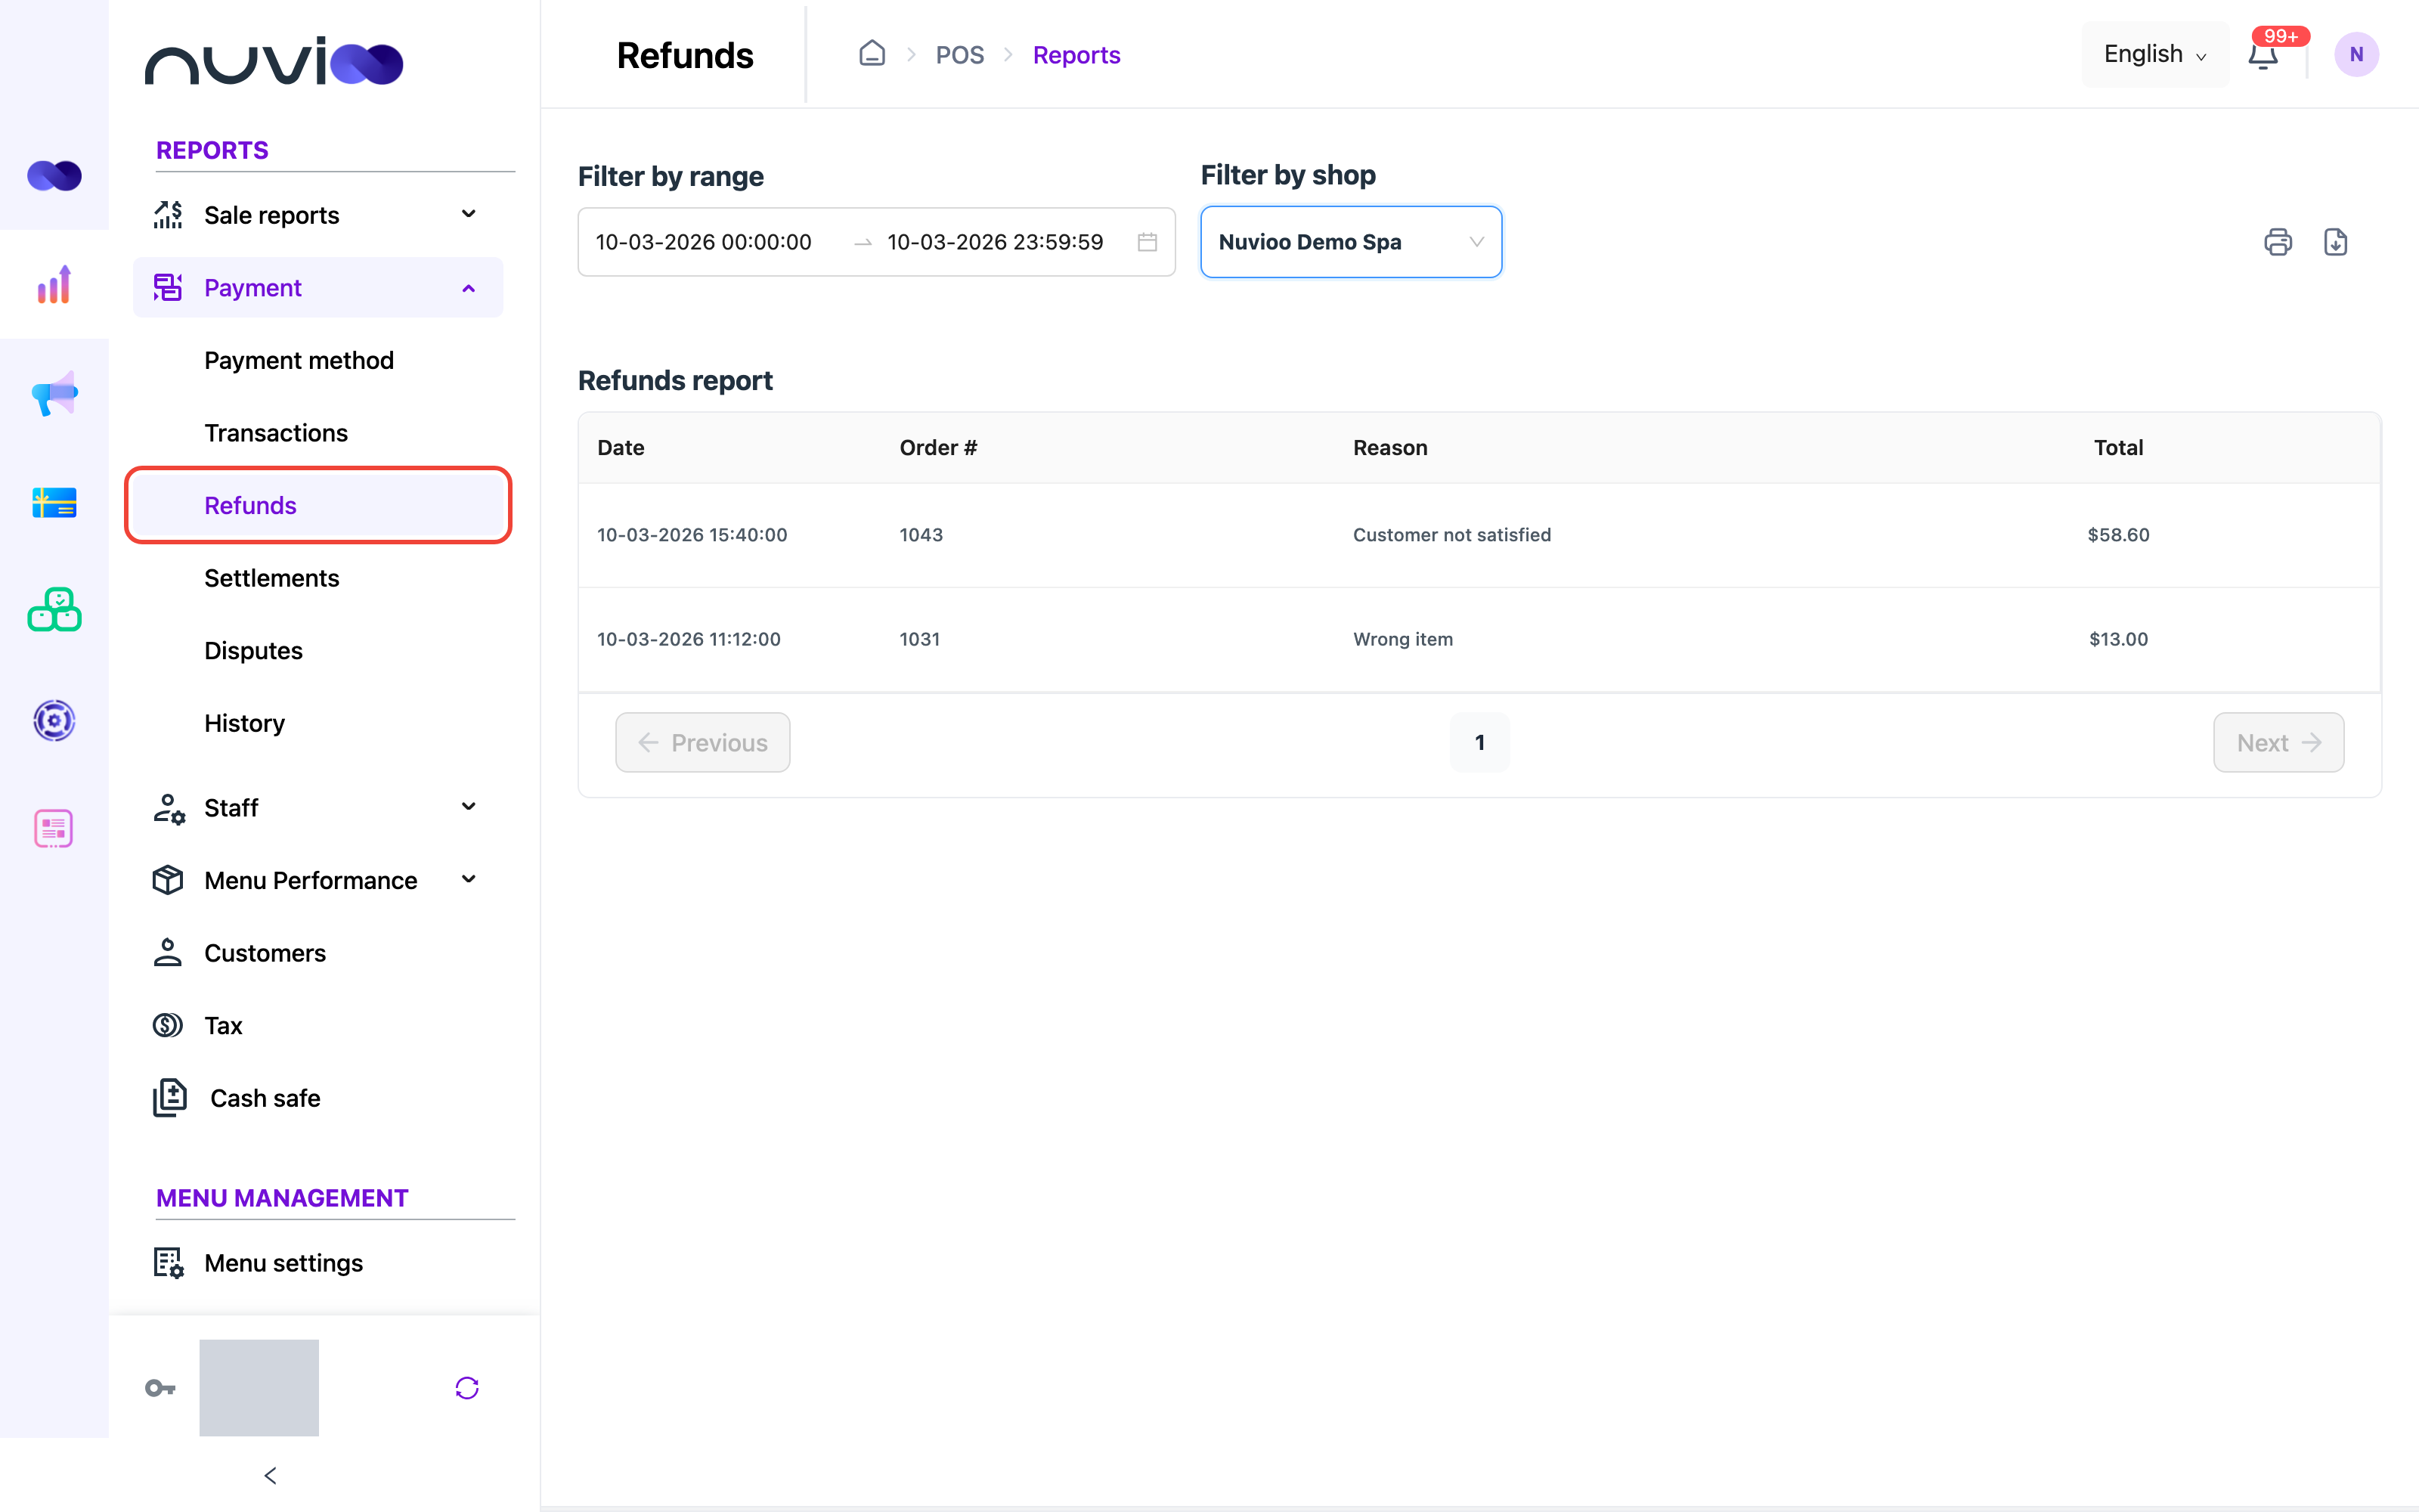Edit the start date 10-03-2026 00:00:00
This screenshot has width=2419, height=1512.
[704, 242]
